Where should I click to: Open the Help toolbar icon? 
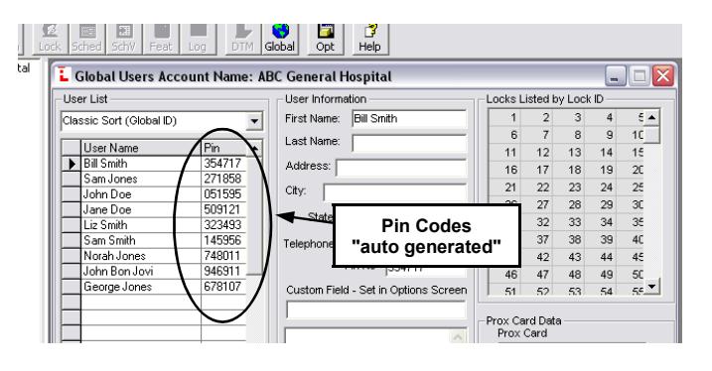coord(369,39)
